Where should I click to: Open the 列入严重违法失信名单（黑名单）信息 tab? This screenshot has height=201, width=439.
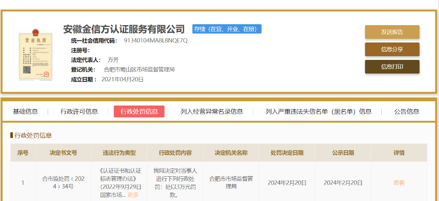point(318,111)
